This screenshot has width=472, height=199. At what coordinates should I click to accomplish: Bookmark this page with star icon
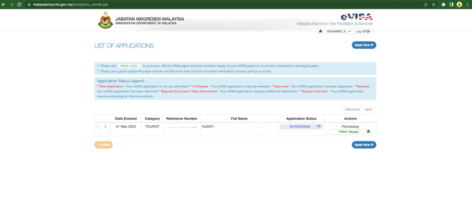[x=434, y=5]
